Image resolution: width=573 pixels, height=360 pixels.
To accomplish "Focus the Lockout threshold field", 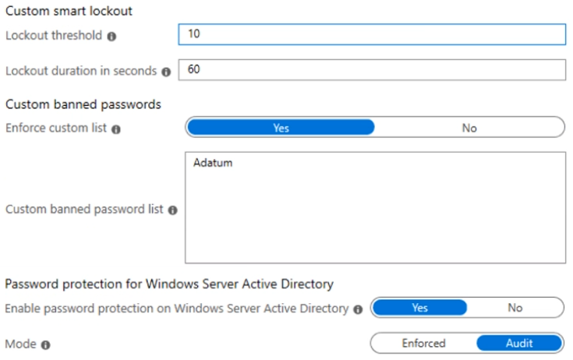I will [371, 35].
